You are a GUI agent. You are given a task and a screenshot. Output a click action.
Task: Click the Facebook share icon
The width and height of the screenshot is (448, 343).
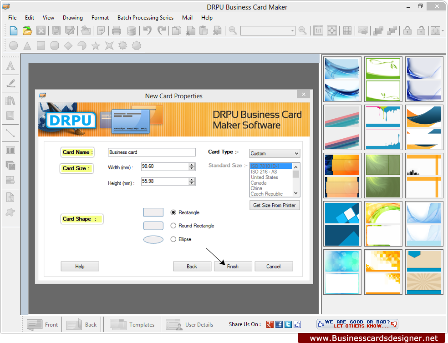[x=279, y=324]
